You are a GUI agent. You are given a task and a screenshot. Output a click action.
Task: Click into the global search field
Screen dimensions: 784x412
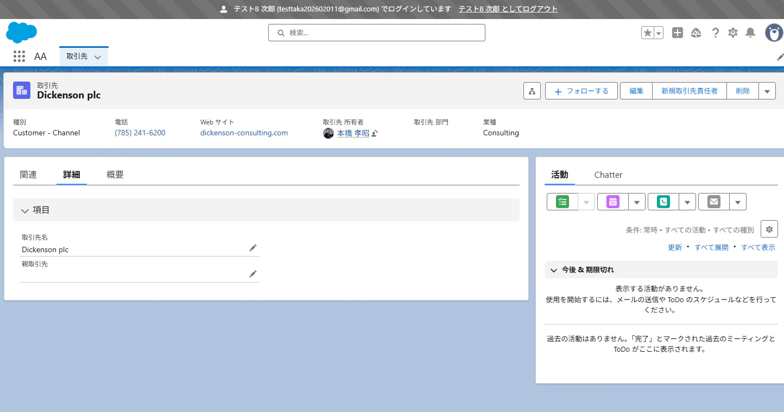[x=377, y=33]
